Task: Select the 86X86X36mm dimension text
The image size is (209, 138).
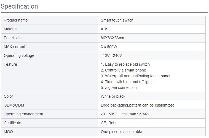Action: [x=113, y=38]
